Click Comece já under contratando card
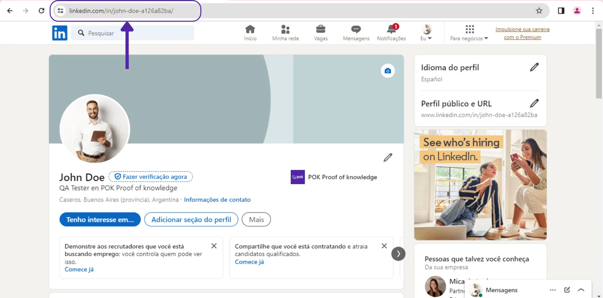This screenshot has width=603, height=298. tap(249, 262)
